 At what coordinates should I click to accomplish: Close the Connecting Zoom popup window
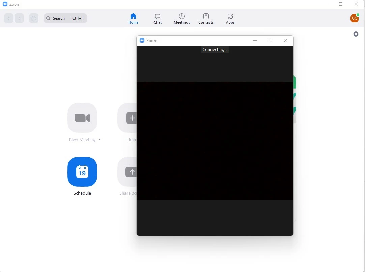(286, 40)
